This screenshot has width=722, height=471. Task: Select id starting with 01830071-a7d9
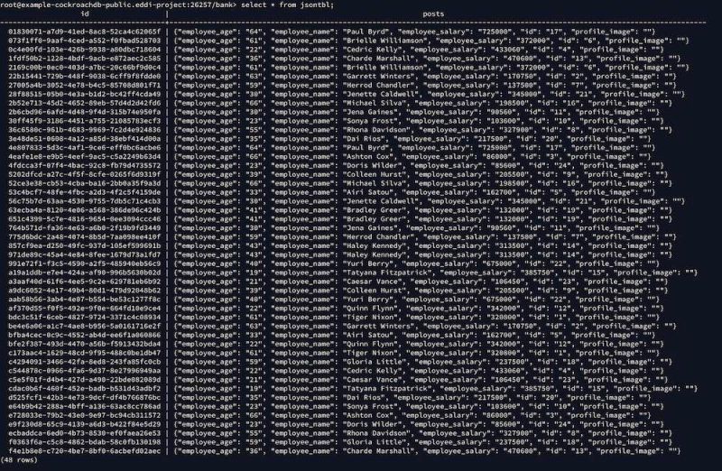pos(84,32)
